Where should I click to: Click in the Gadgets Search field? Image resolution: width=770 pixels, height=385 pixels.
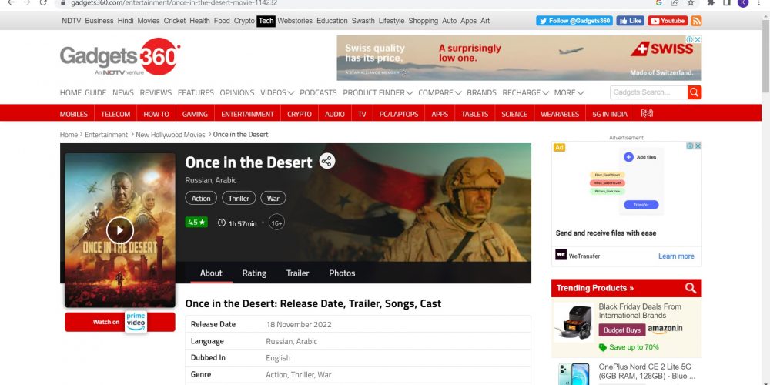[x=648, y=92]
